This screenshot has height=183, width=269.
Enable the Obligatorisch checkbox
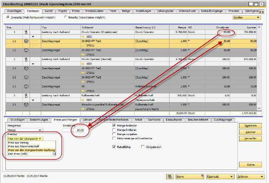pos(143,147)
